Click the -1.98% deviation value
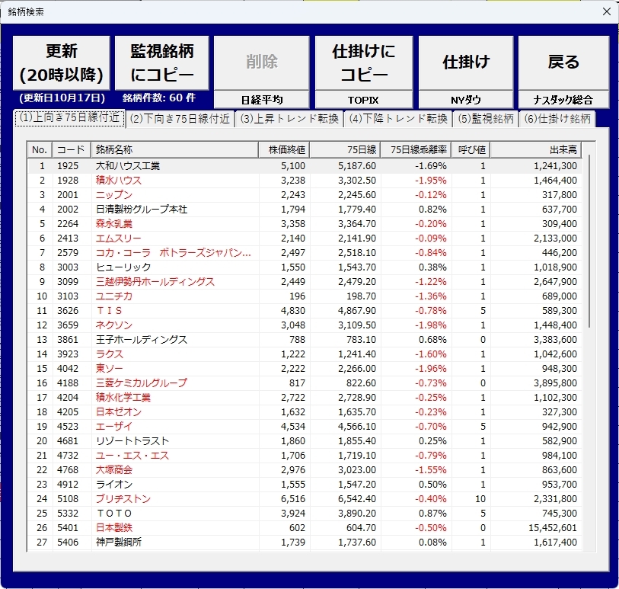 (x=431, y=325)
